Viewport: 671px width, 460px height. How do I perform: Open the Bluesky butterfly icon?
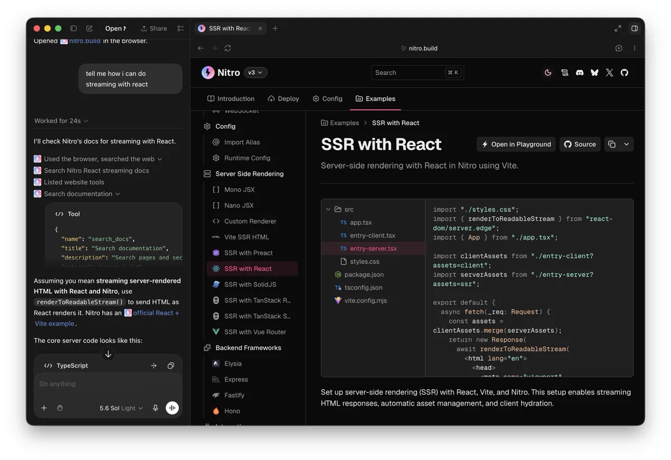(594, 73)
